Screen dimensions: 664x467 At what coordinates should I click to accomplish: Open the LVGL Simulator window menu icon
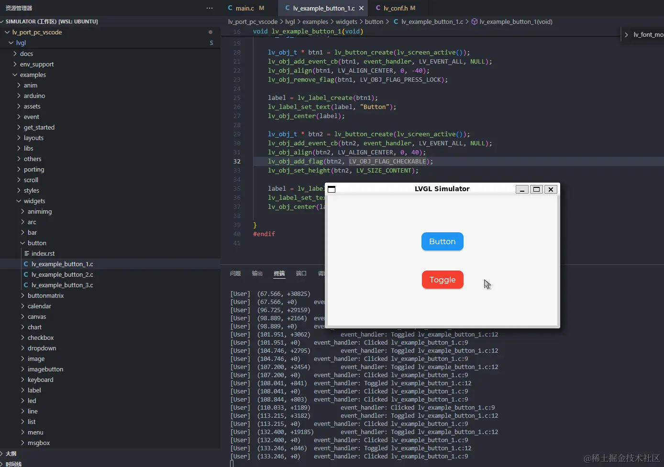tap(332, 189)
